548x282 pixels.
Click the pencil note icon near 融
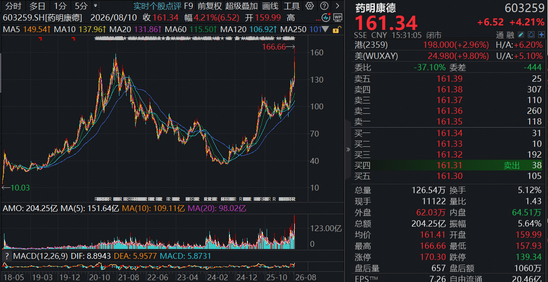coord(521,35)
